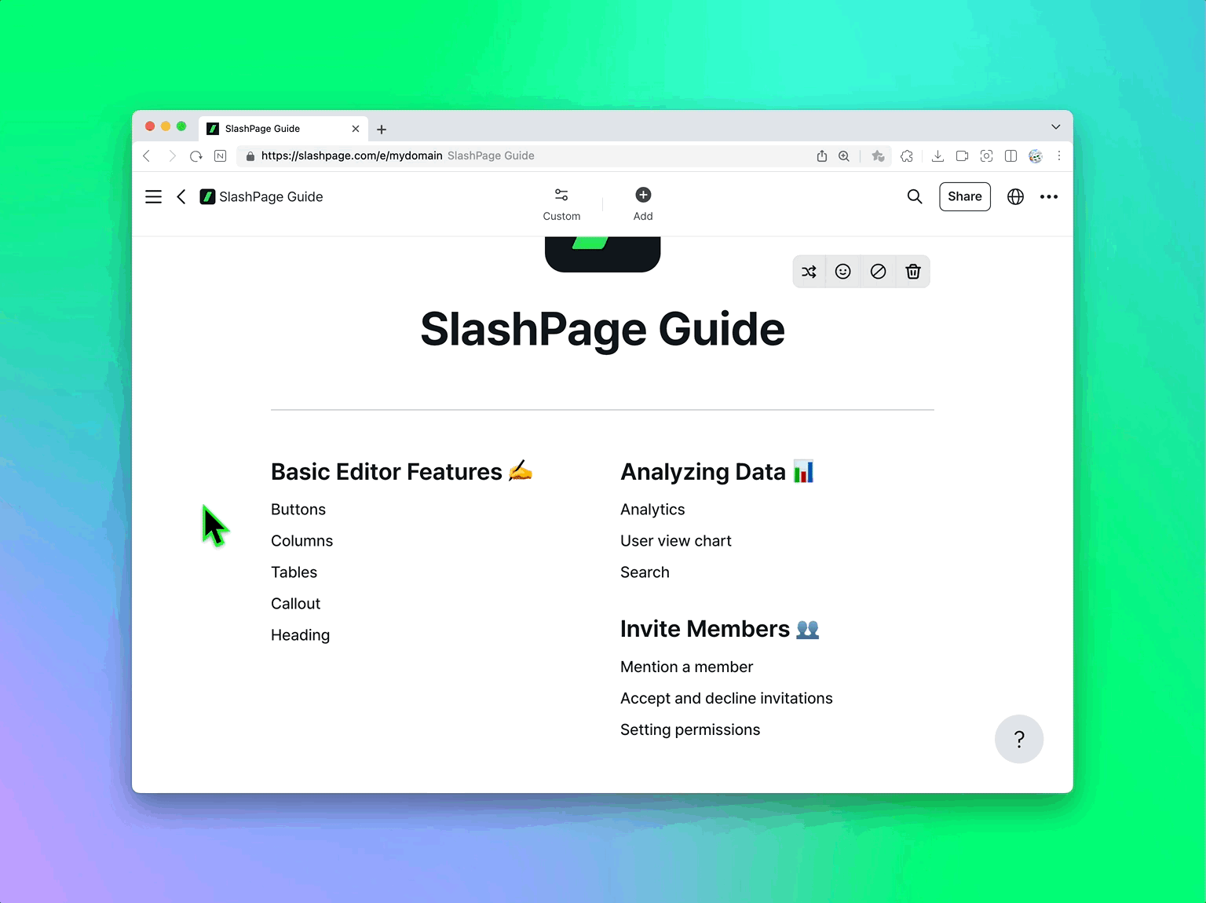The height and width of the screenshot is (903, 1206).
Task: Click the browser share icon
Action: point(822,156)
